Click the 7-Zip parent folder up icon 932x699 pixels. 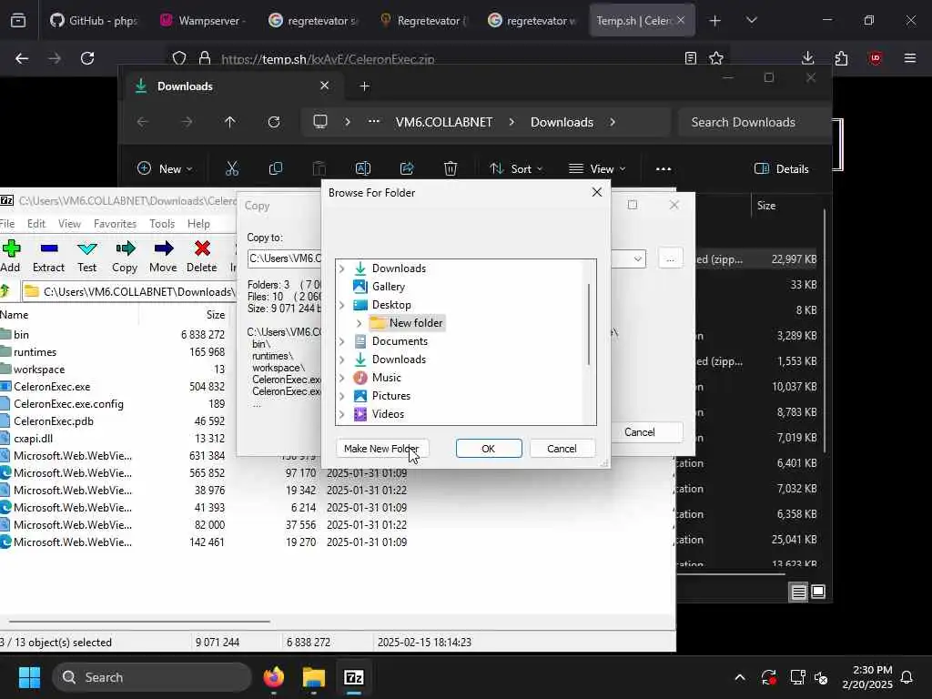pos(6,291)
